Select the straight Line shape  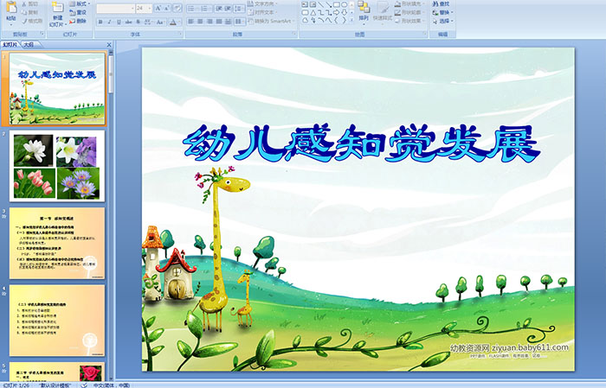pyautogui.click(x=320, y=4)
